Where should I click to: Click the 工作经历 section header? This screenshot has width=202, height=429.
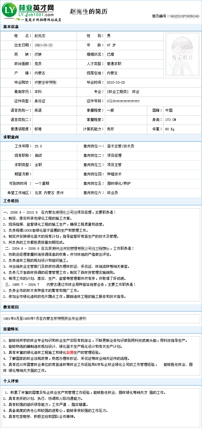point(11,201)
